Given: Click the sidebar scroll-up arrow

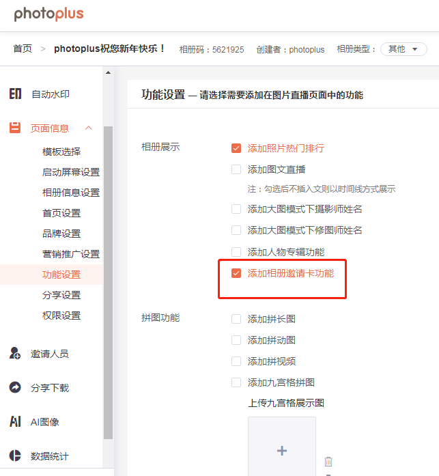Looking at the screenshot, I should (108, 73).
